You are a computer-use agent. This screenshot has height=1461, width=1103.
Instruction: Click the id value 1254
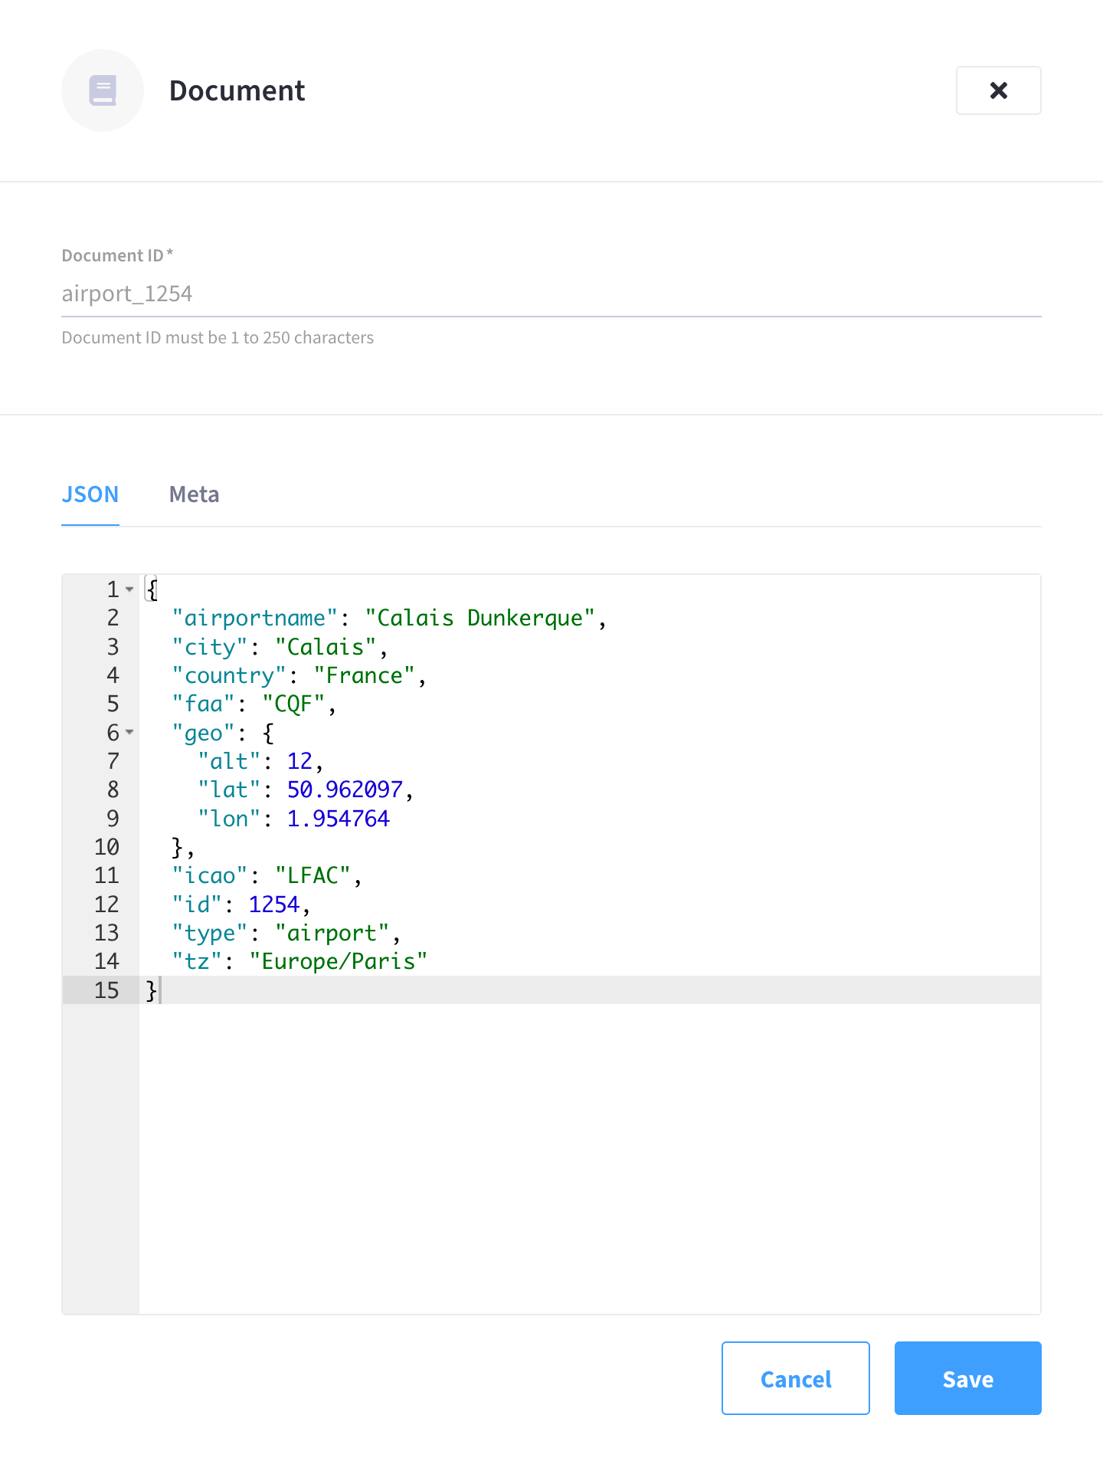(273, 905)
